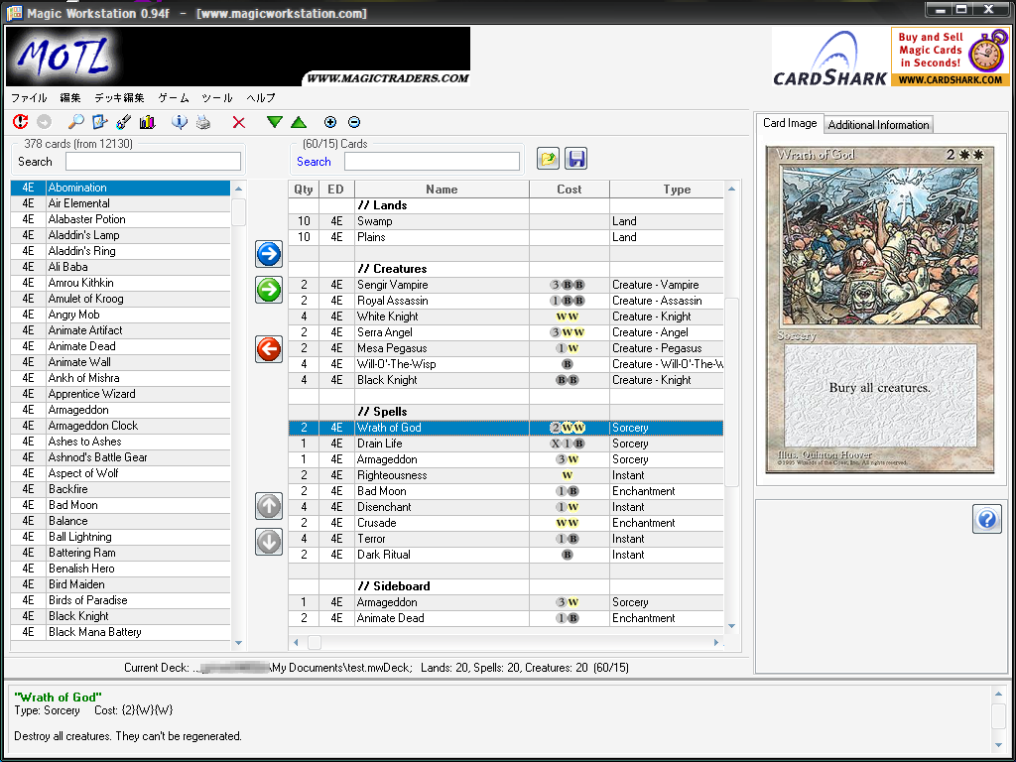This screenshot has height=762, width=1016.
Task: Focus the card database search field
Action: [153, 162]
